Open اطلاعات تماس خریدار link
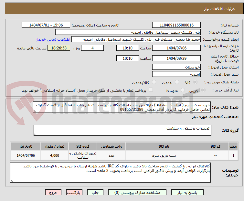Image resolution: width=244 pixels, height=201 pixels. pyautogui.click(x=53, y=39)
